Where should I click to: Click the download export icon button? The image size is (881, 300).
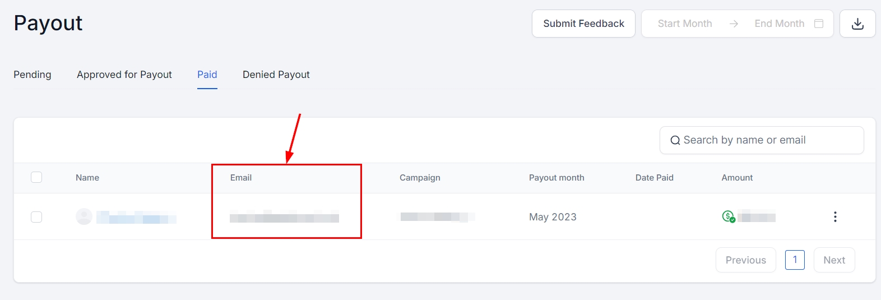(x=857, y=24)
